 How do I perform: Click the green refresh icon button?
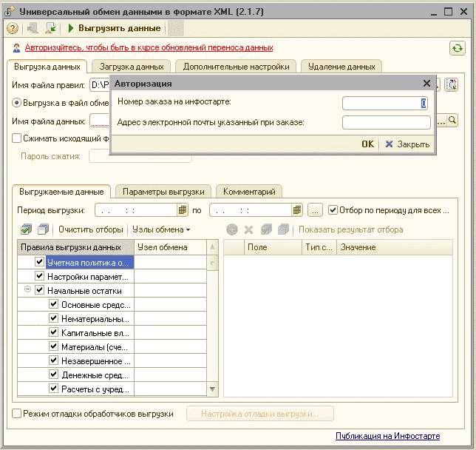tap(458, 48)
